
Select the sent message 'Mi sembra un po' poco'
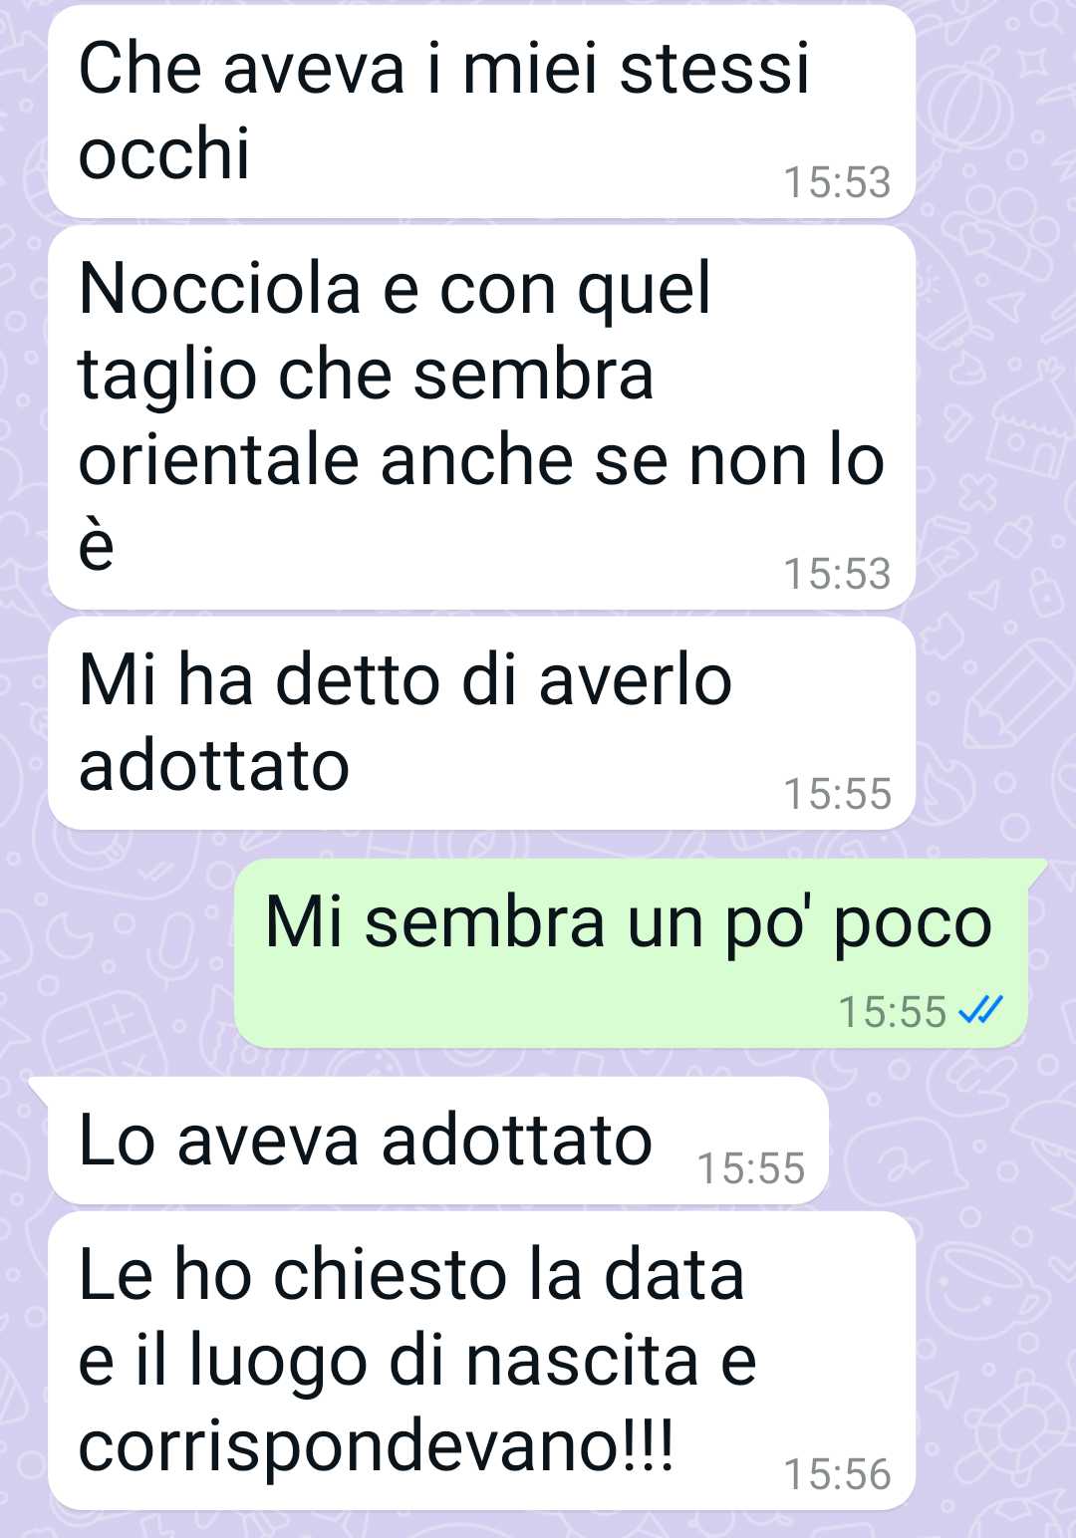[x=631, y=953]
